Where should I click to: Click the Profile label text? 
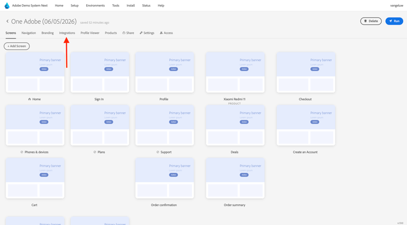[x=164, y=99]
